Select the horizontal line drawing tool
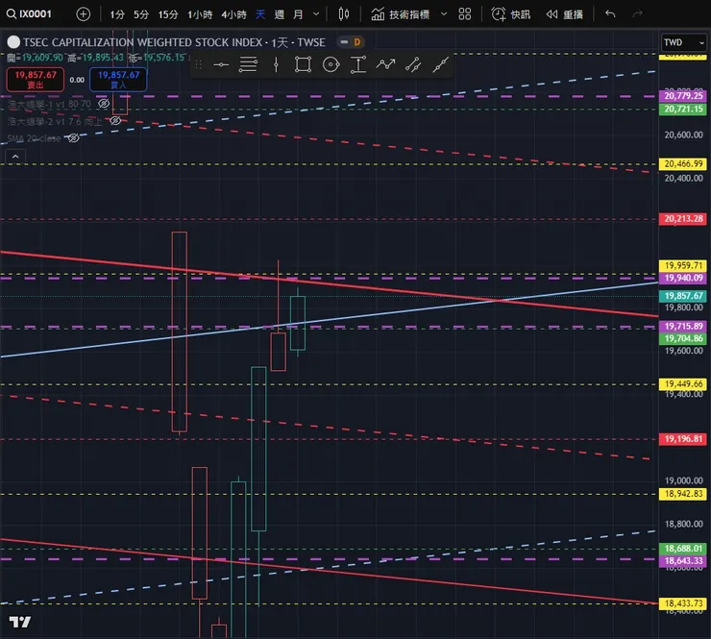The image size is (711, 639). point(221,64)
